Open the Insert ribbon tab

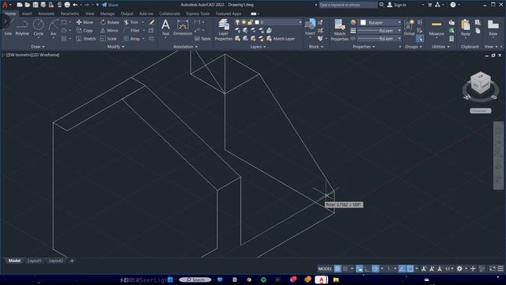tap(27, 13)
